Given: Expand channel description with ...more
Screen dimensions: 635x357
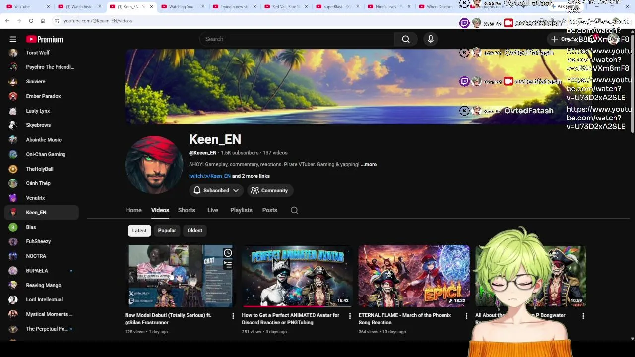Looking at the screenshot, I should click(369, 164).
